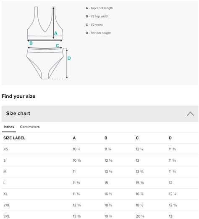Viewport: 199px width, 219px height.
Task: Click the '1/2 top width' legend entry
Action: 97,16
